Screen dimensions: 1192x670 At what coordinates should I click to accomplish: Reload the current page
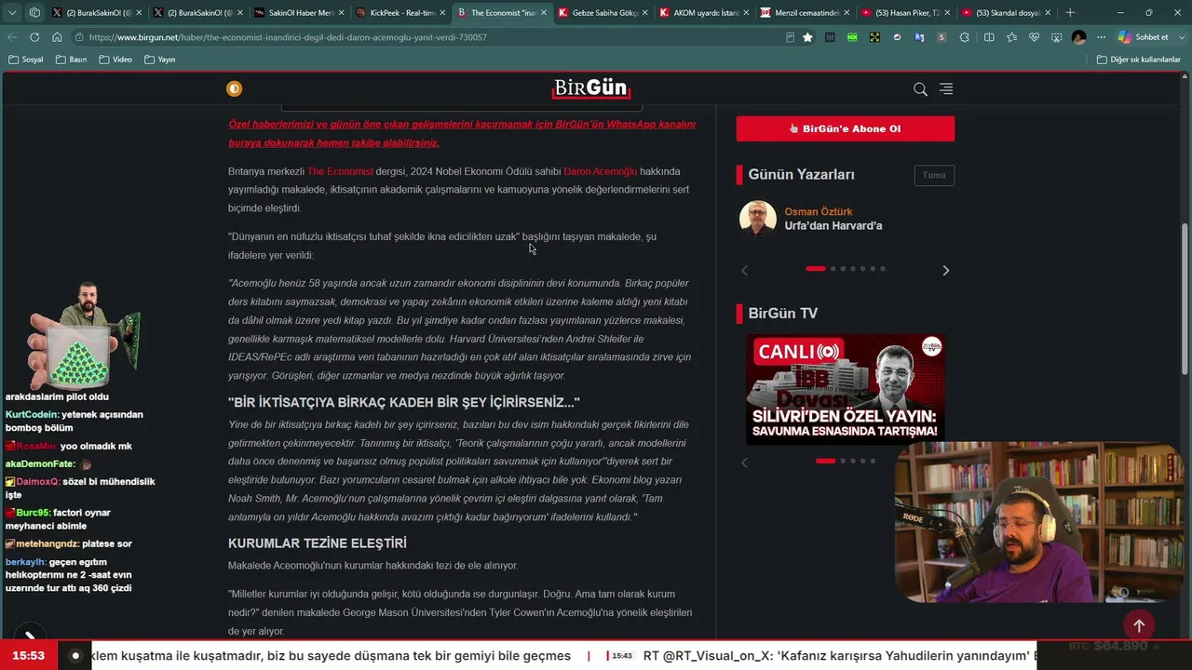coord(34,37)
